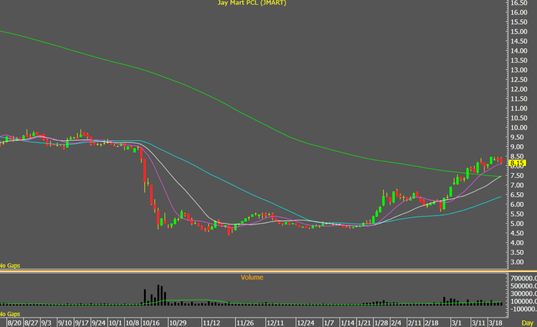Click the 700000.0 volume axis label
Screen dimensions: 537x327
tap(524, 278)
